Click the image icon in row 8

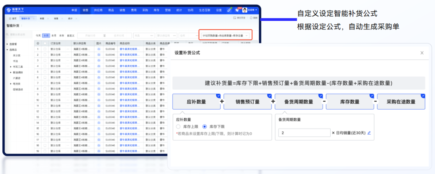click(99, 89)
